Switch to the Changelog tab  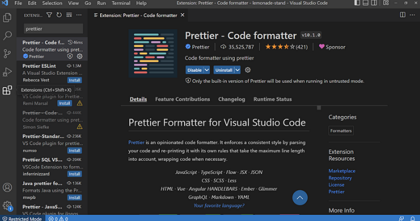[x=232, y=99]
